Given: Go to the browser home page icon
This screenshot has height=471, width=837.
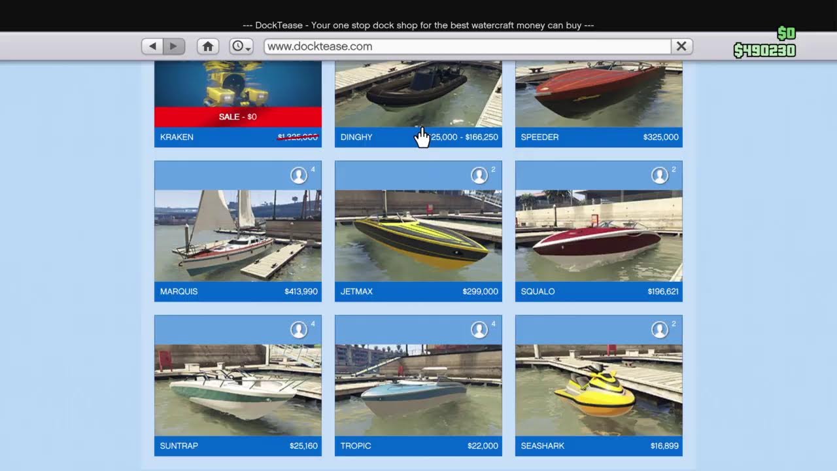Looking at the screenshot, I should 208,46.
